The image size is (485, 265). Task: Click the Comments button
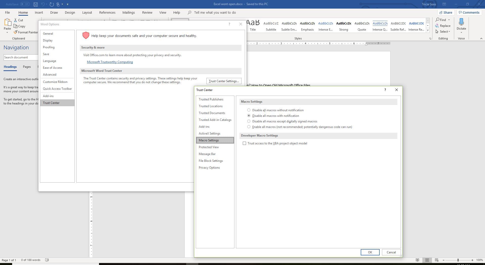pos(469,12)
